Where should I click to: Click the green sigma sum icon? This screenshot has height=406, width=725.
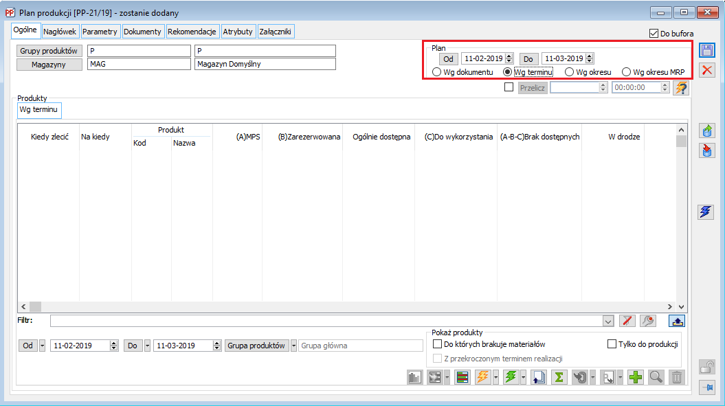coord(559,377)
